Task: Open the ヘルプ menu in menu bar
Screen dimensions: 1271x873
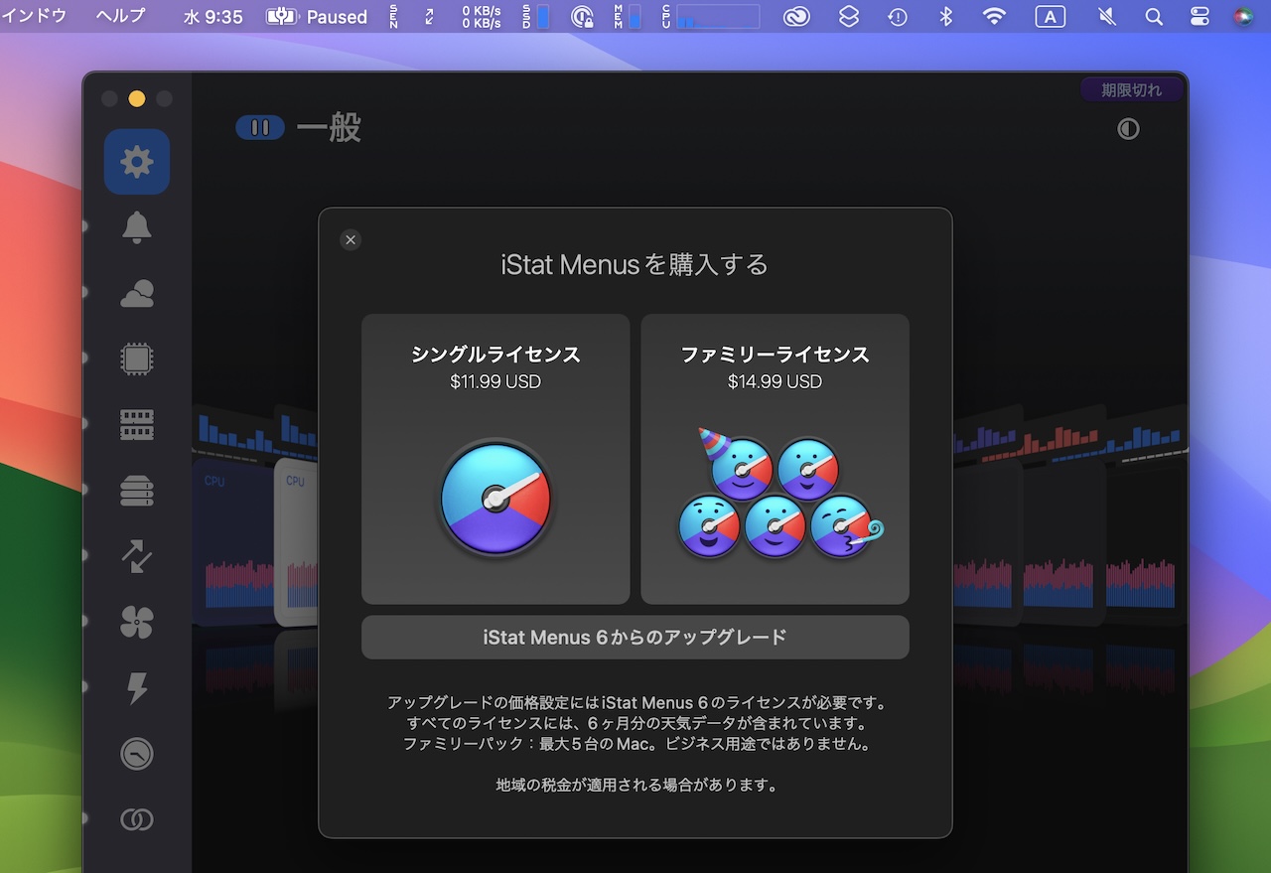Action: (x=121, y=16)
